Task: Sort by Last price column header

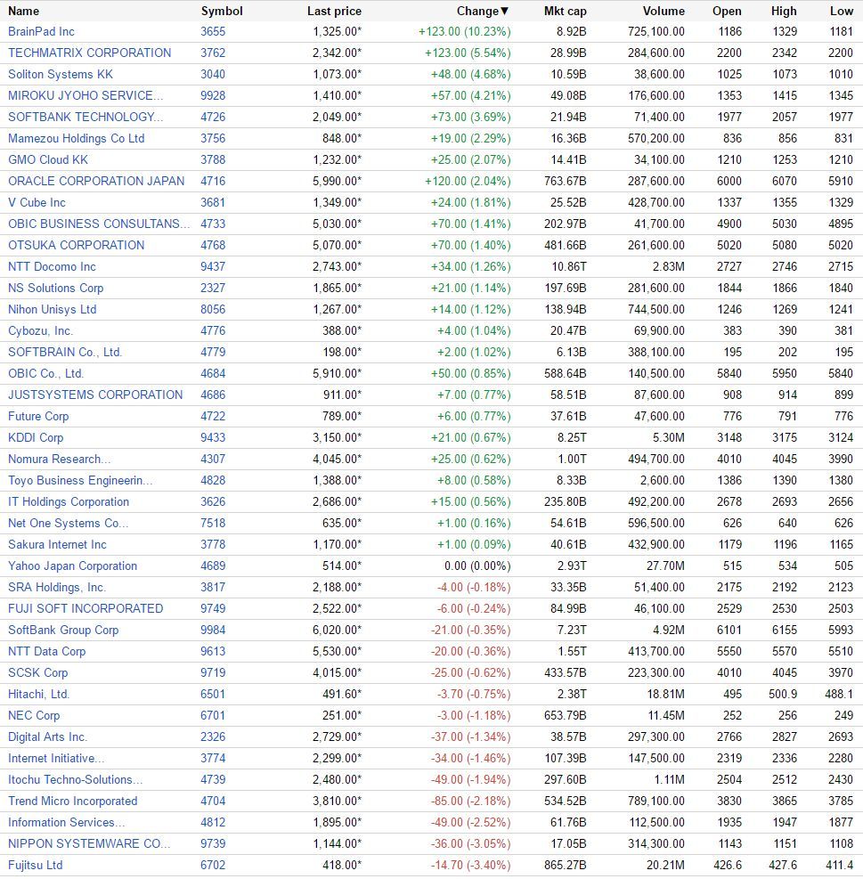Action: (x=334, y=12)
